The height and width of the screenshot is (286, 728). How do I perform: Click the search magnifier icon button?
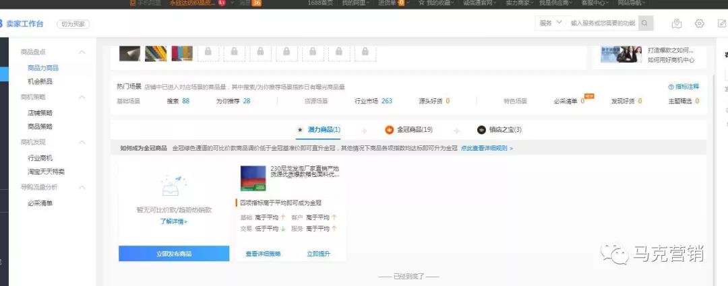coord(646,24)
